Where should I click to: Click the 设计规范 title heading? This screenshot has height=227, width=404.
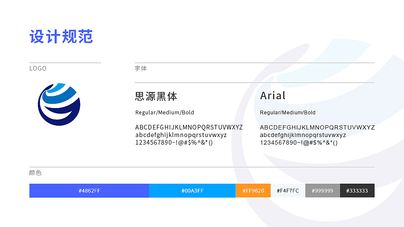(x=61, y=36)
